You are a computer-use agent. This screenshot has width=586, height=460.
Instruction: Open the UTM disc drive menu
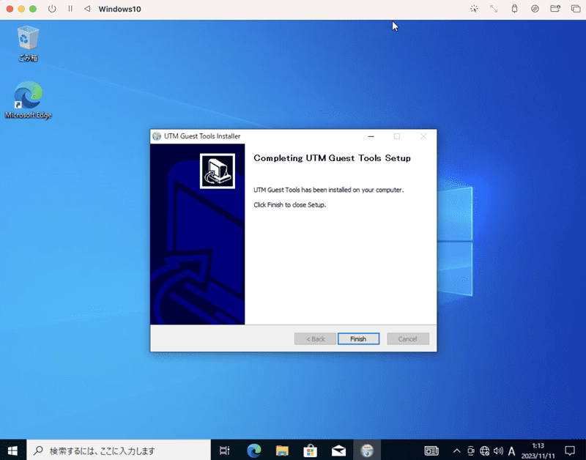535,9
